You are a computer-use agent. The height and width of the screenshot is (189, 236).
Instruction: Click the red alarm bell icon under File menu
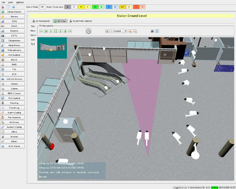tap(3, 7)
